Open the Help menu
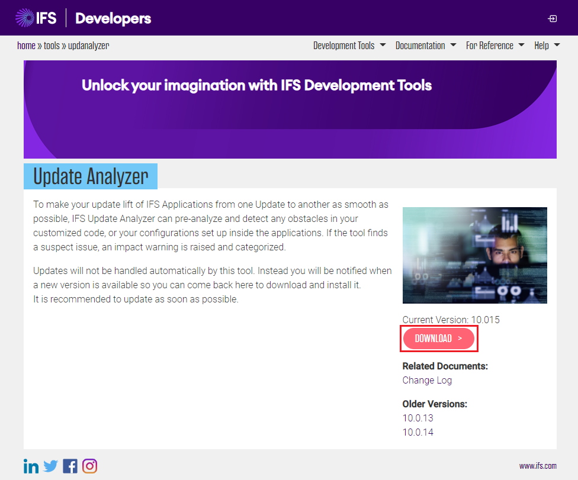The height and width of the screenshot is (480, 578). (x=547, y=46)
